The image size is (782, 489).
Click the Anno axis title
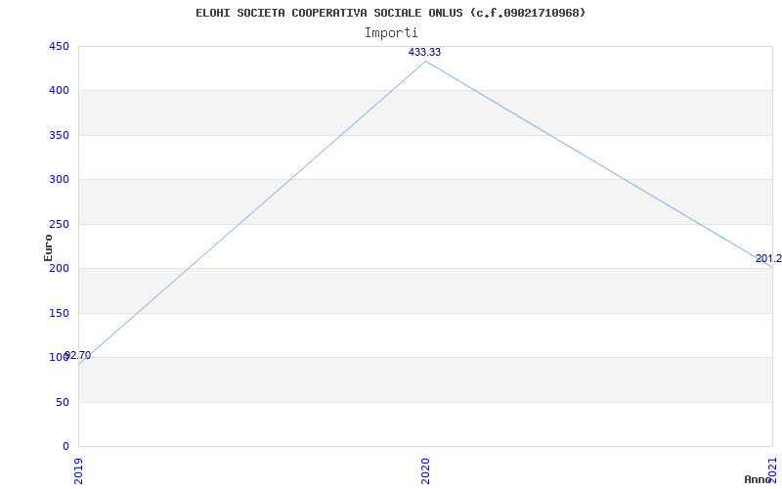[759, 479]
